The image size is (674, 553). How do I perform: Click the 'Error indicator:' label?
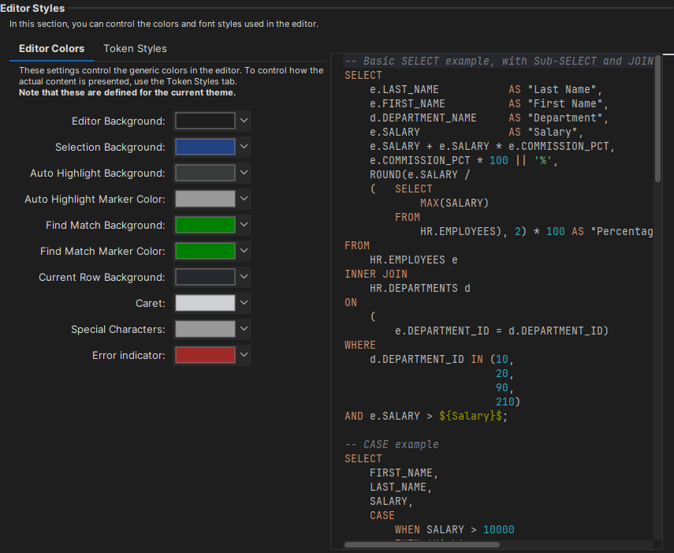(128, 355)
